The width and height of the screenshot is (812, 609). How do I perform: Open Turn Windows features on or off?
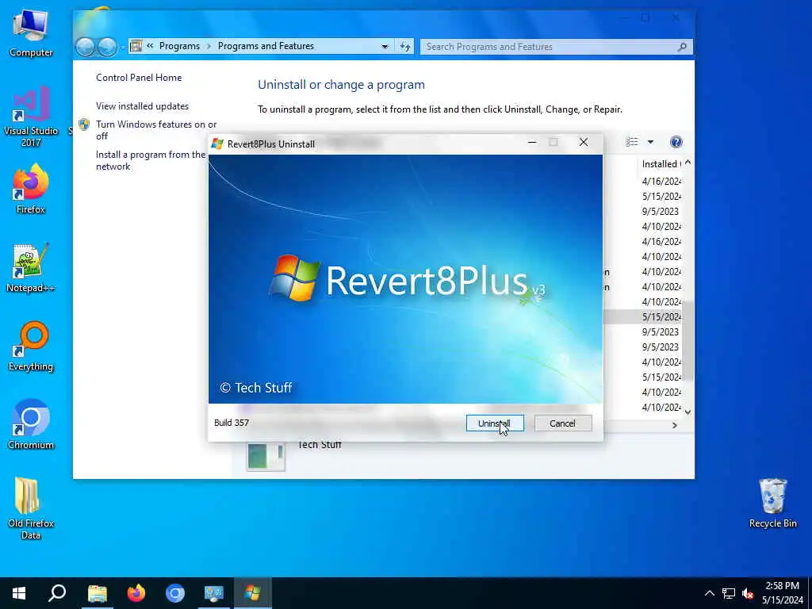click(156, 130)
